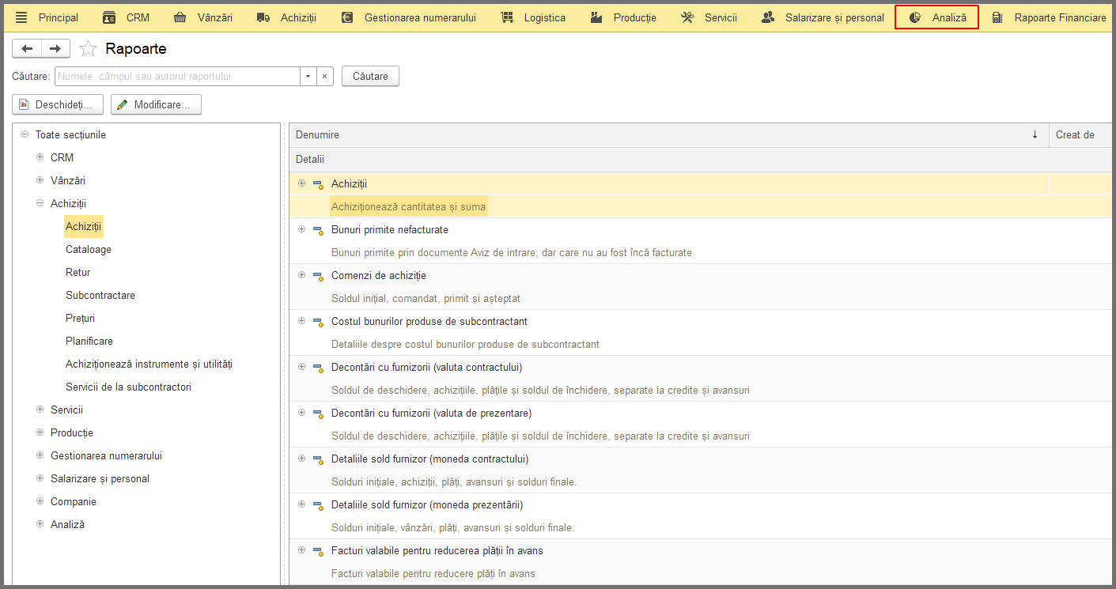The height and width of the screenshot is (589, 1116).
Task: Open the Rapoarte Financiare menu section
Action: [x=1050, y=17]
